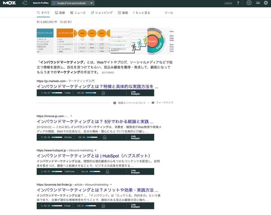271x215 pixels.
Task: Expand the hubspot.jp result options arrow
Action: click(96, 151)
